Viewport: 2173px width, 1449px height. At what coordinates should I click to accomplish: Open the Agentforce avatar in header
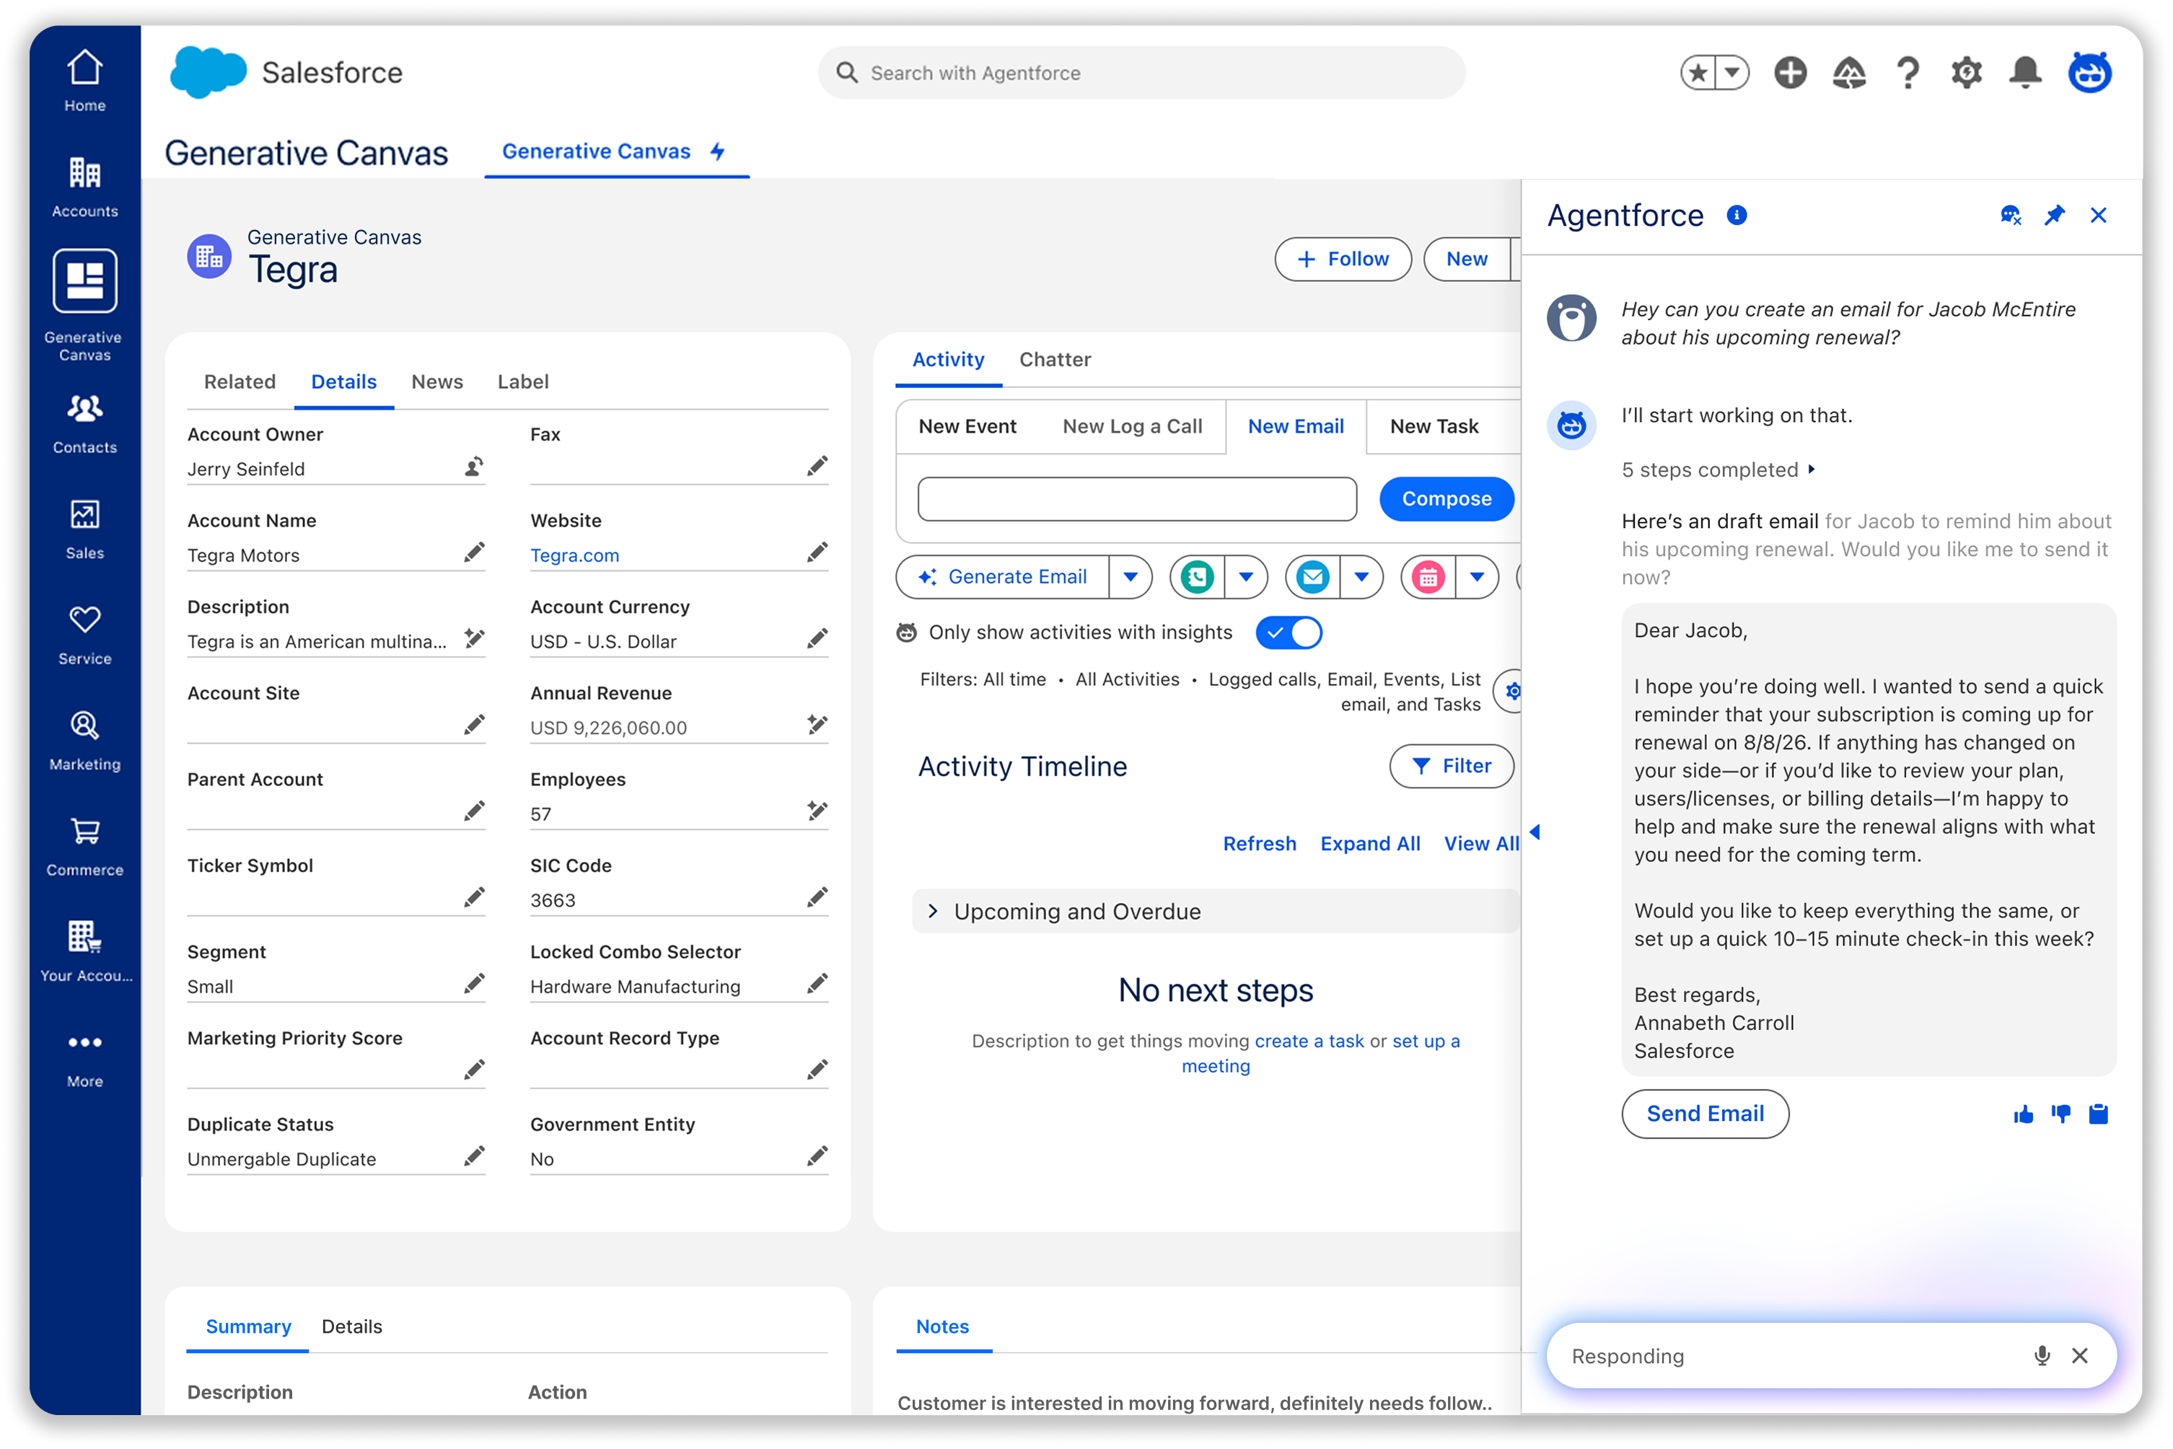[x=2090, y=72]
